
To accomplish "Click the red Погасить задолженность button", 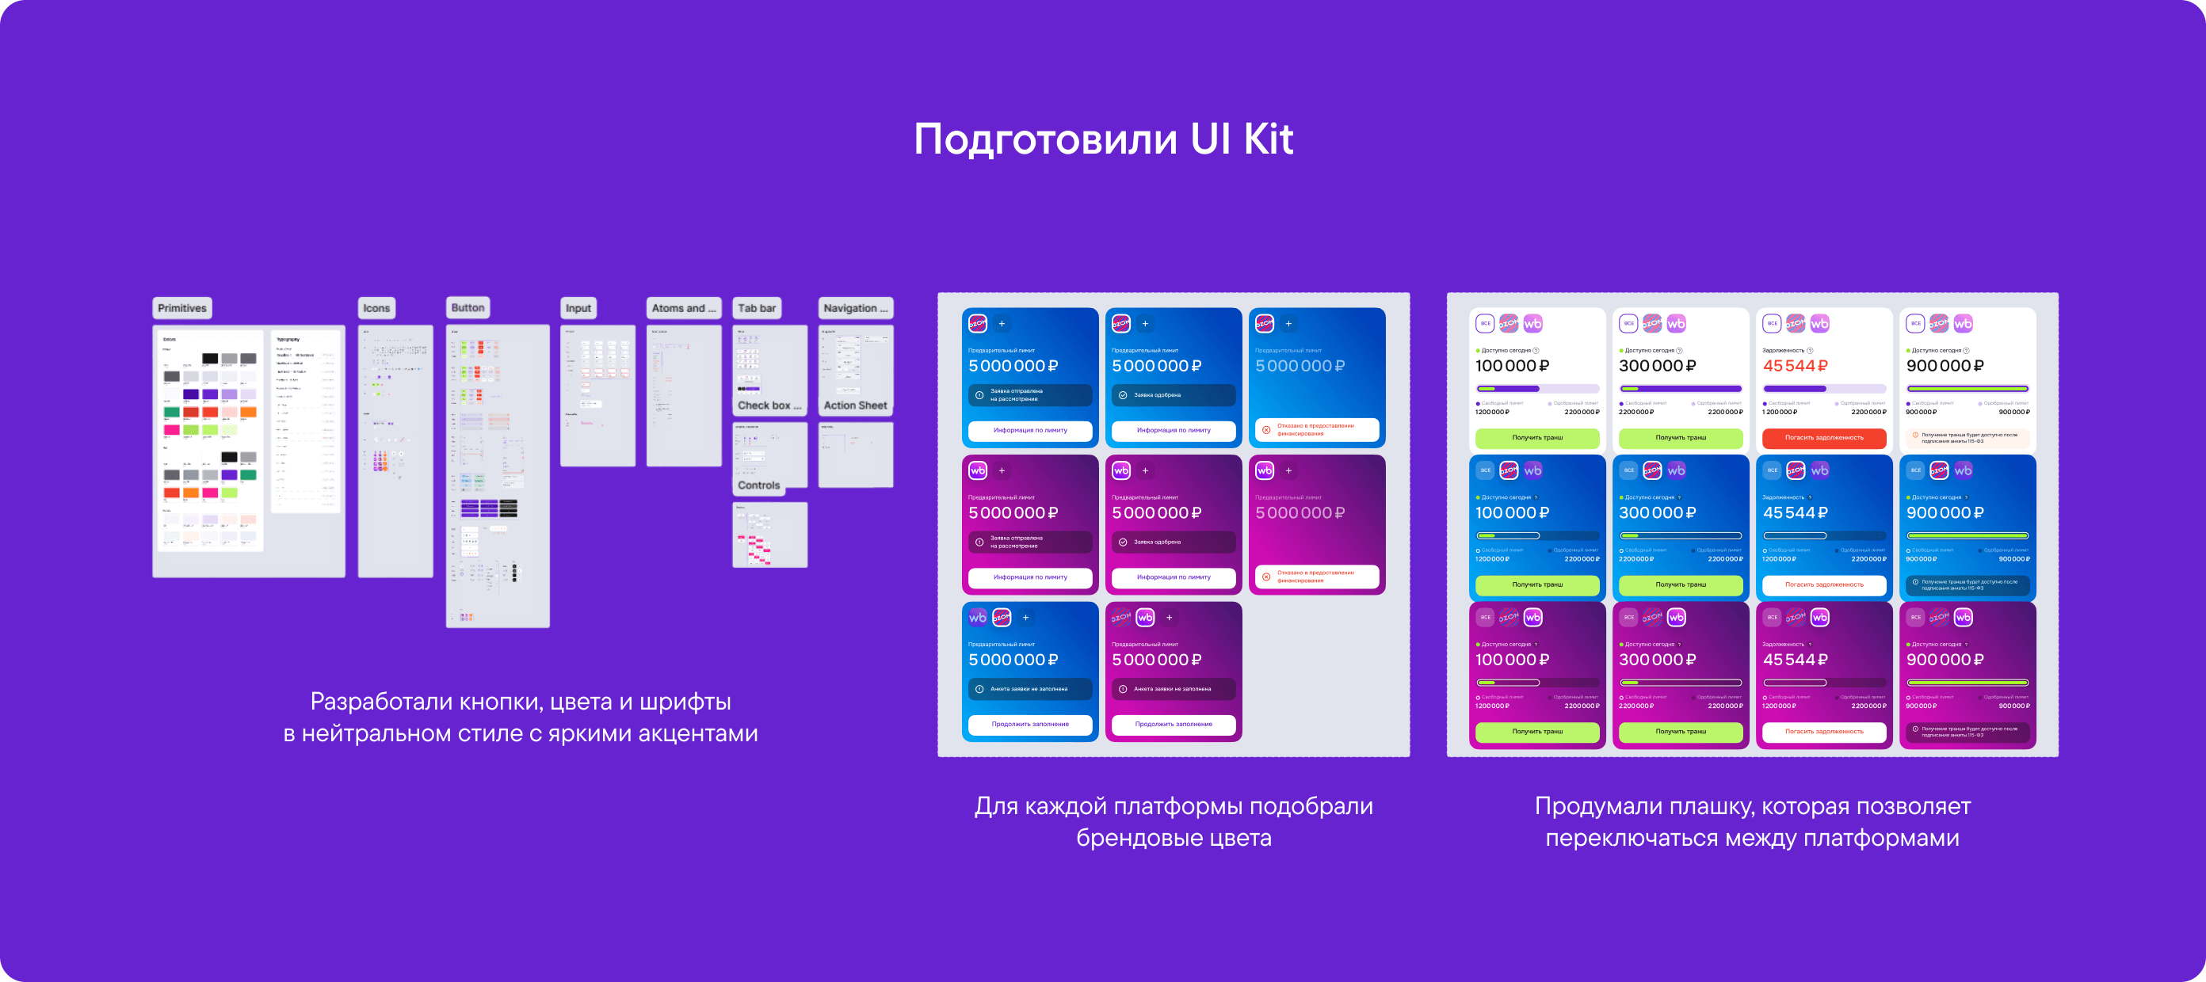I will coord(1824,437).
